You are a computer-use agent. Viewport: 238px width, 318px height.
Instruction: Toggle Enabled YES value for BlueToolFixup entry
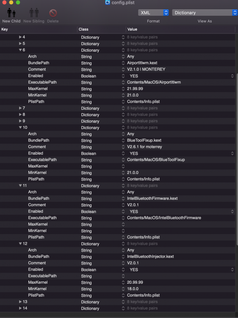point(180,153)
